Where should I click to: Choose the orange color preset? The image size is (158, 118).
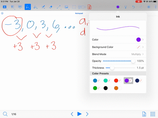[x=116, y=88]
